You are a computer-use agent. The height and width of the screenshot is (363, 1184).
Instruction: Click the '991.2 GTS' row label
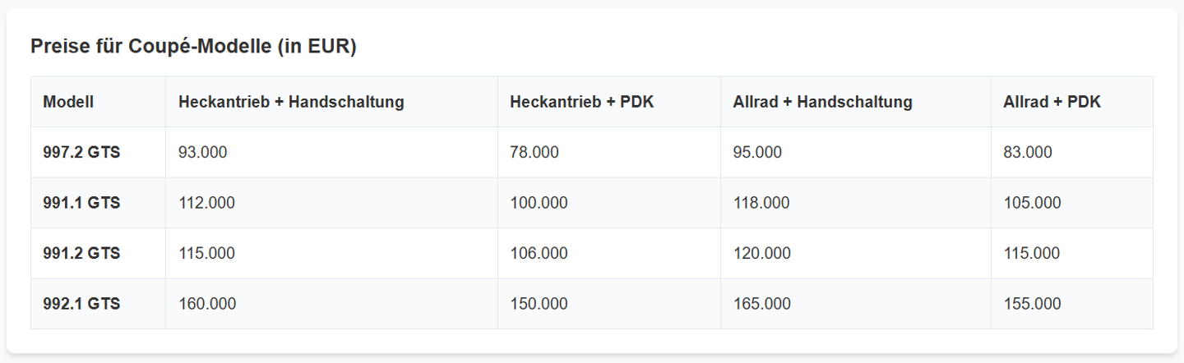coord(99,254)
